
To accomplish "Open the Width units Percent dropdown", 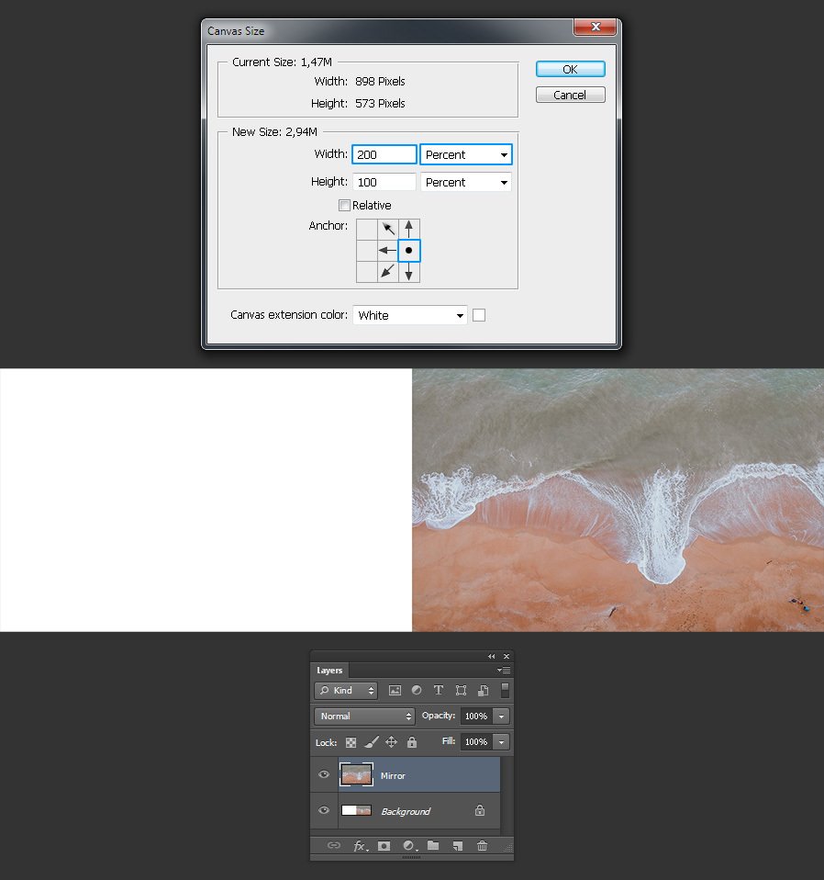I will [466, 154].
